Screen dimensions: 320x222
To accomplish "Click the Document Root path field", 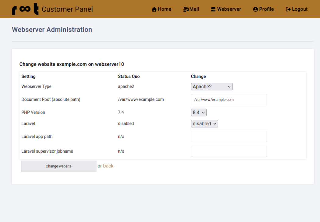I will tap(229, 99).
